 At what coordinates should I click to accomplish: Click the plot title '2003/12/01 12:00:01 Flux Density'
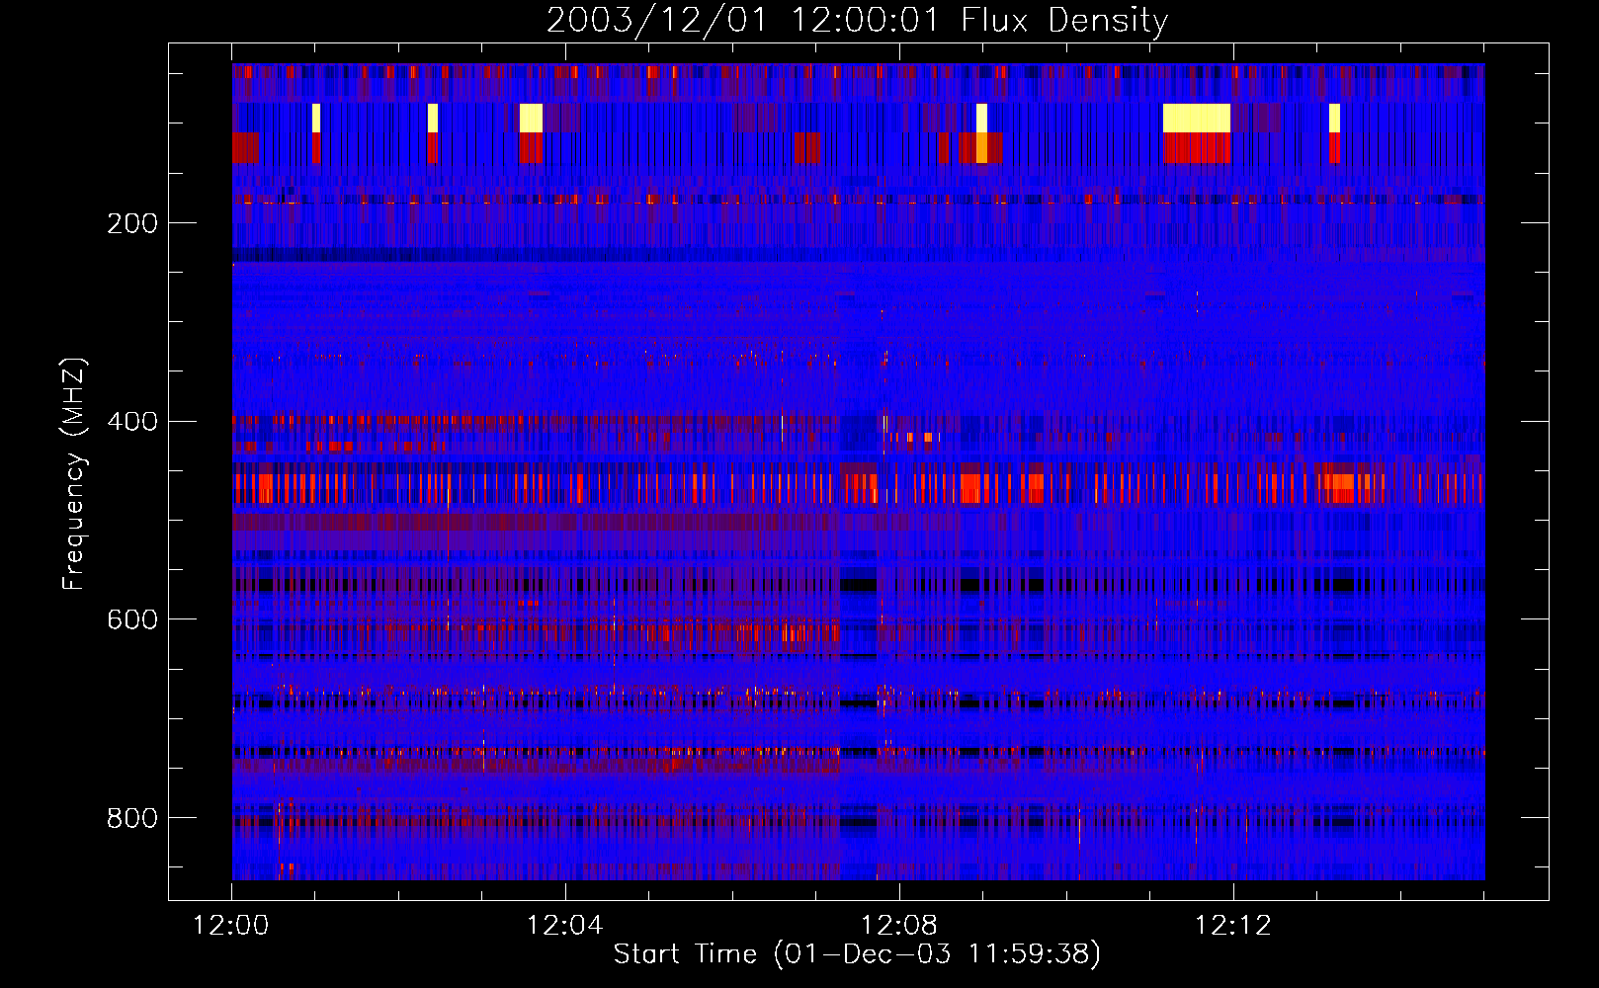click(857, 20)
